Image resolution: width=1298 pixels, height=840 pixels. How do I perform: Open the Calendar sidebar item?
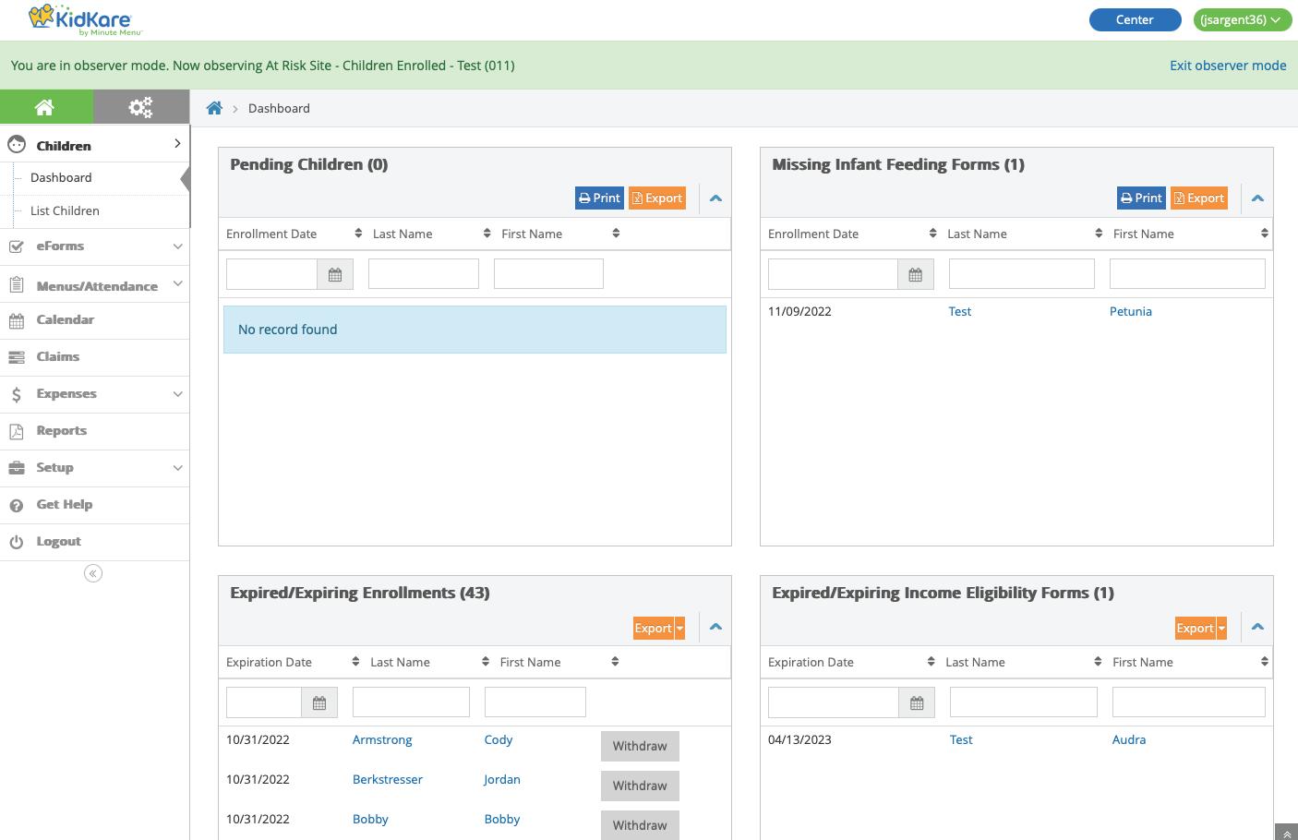65,319
